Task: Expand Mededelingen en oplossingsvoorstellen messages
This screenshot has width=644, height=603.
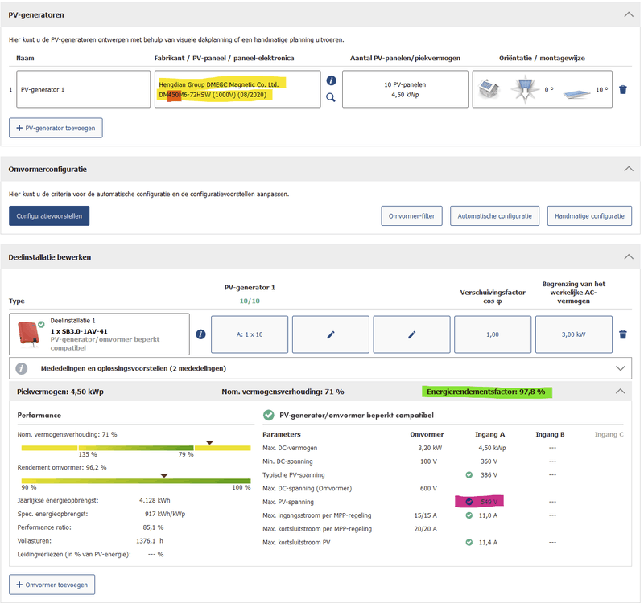Action: [x=620, y=368]
